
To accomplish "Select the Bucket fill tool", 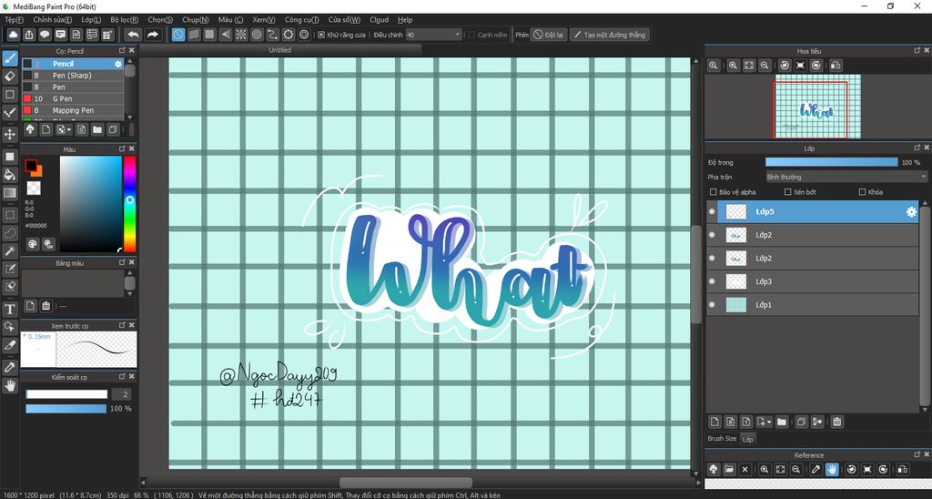I will coord(9,175).
